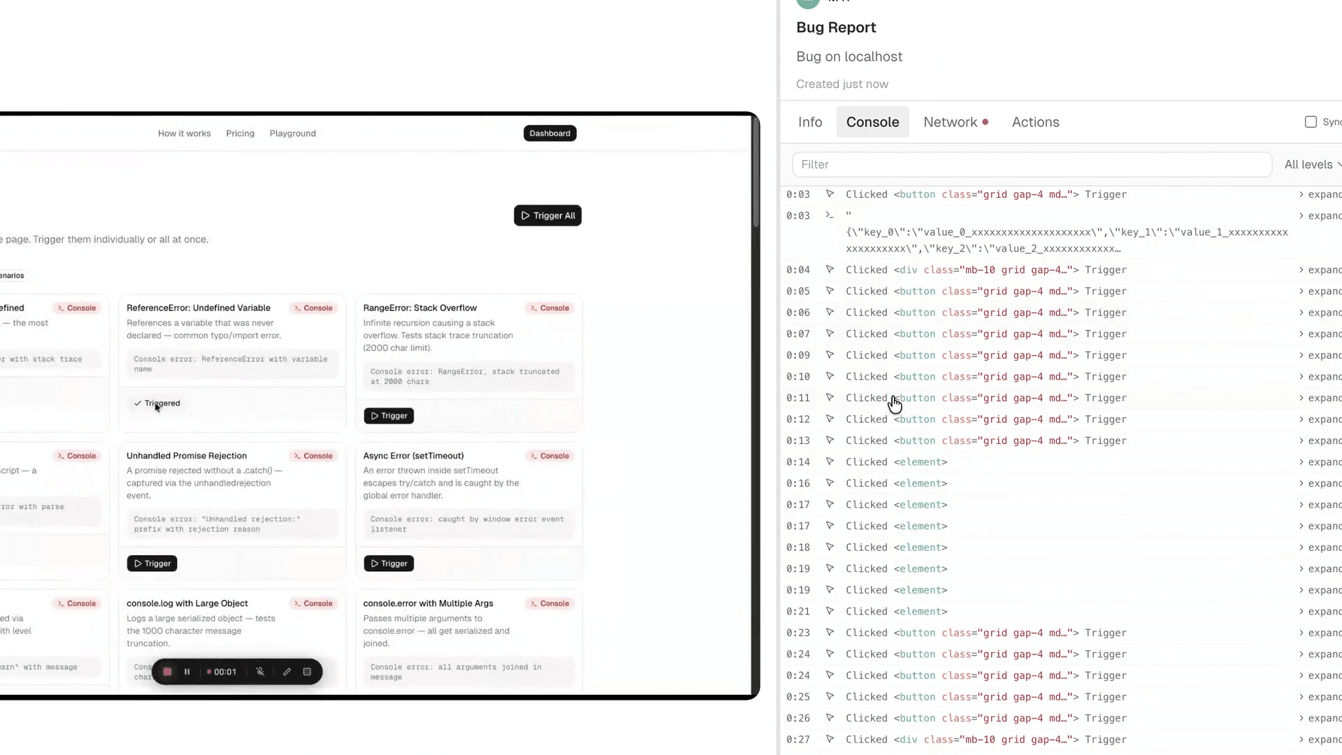The height and width of the screenshot is (755, 1342).
Task: Click the Trigger button on Async Error card
Action: [x=388, y=563]
